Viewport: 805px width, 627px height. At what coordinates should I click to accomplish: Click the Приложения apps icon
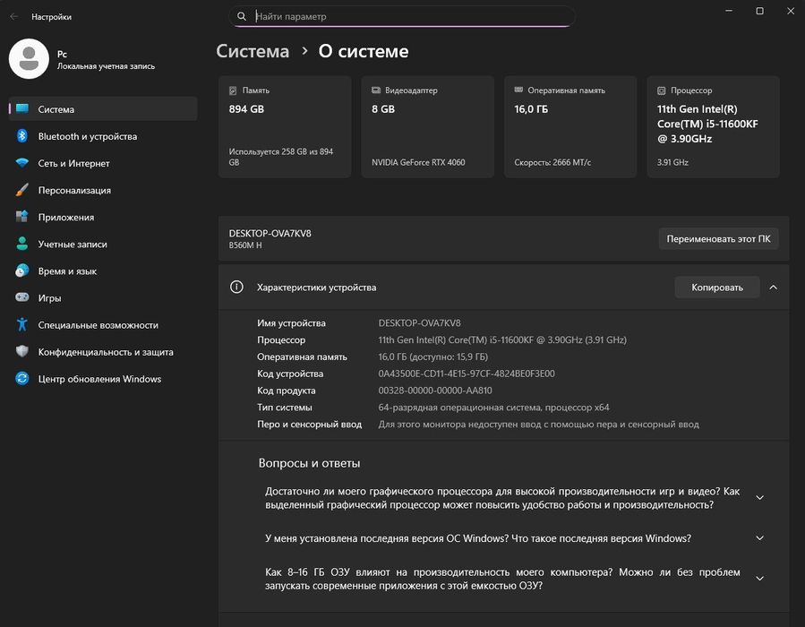pos(22,217)
